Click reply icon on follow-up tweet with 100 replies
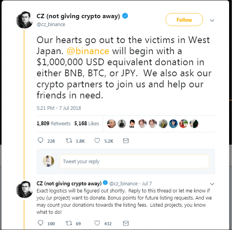This screenshot has height=230, width=237. pyautogui.click(x=40, y=223)
